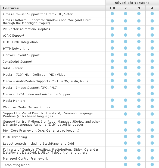Click the version 4 dot for Media Markers
This screenshot has height=168, width=159.
[x=152, y=100]
